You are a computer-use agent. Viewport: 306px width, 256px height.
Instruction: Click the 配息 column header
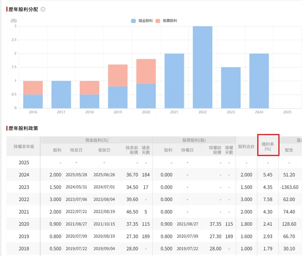tap(289, 150)
